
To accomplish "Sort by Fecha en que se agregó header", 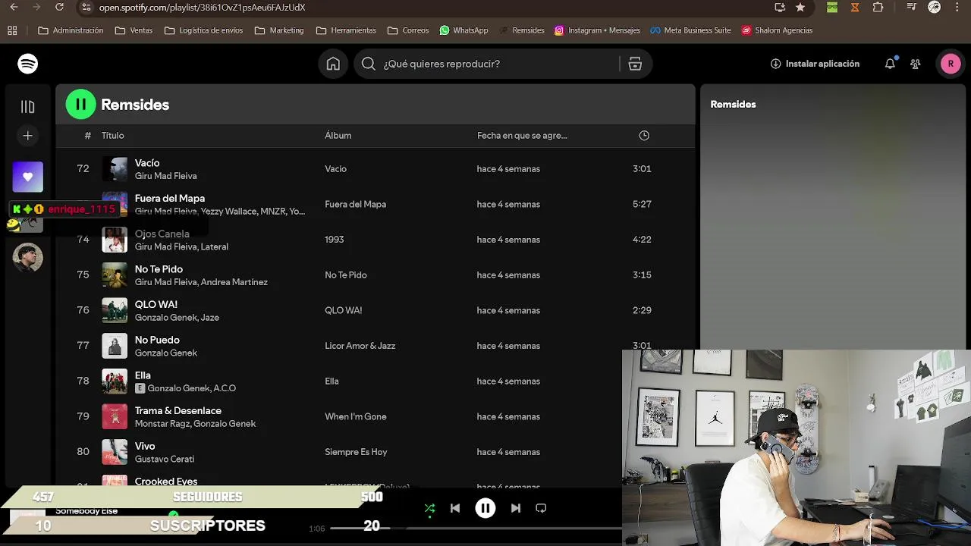I will pos(522,136).
